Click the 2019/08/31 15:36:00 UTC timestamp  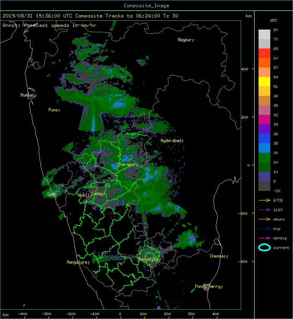(37, 16)
